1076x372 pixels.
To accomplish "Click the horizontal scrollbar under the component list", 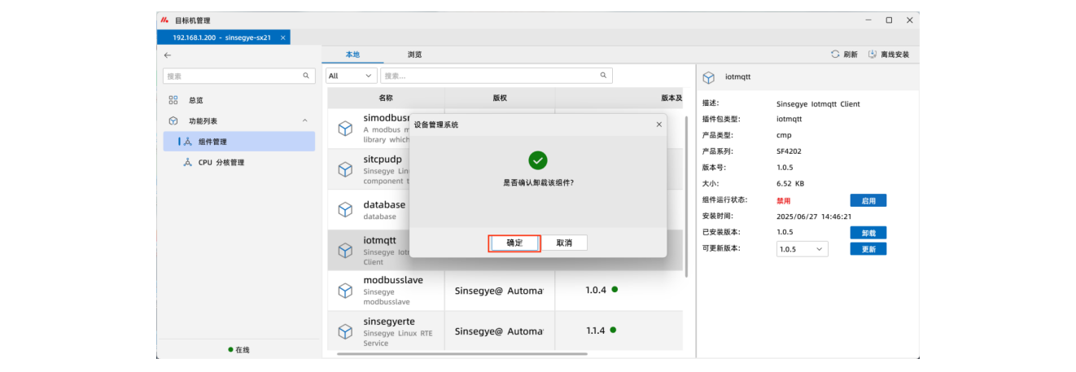I will (461, 354).
